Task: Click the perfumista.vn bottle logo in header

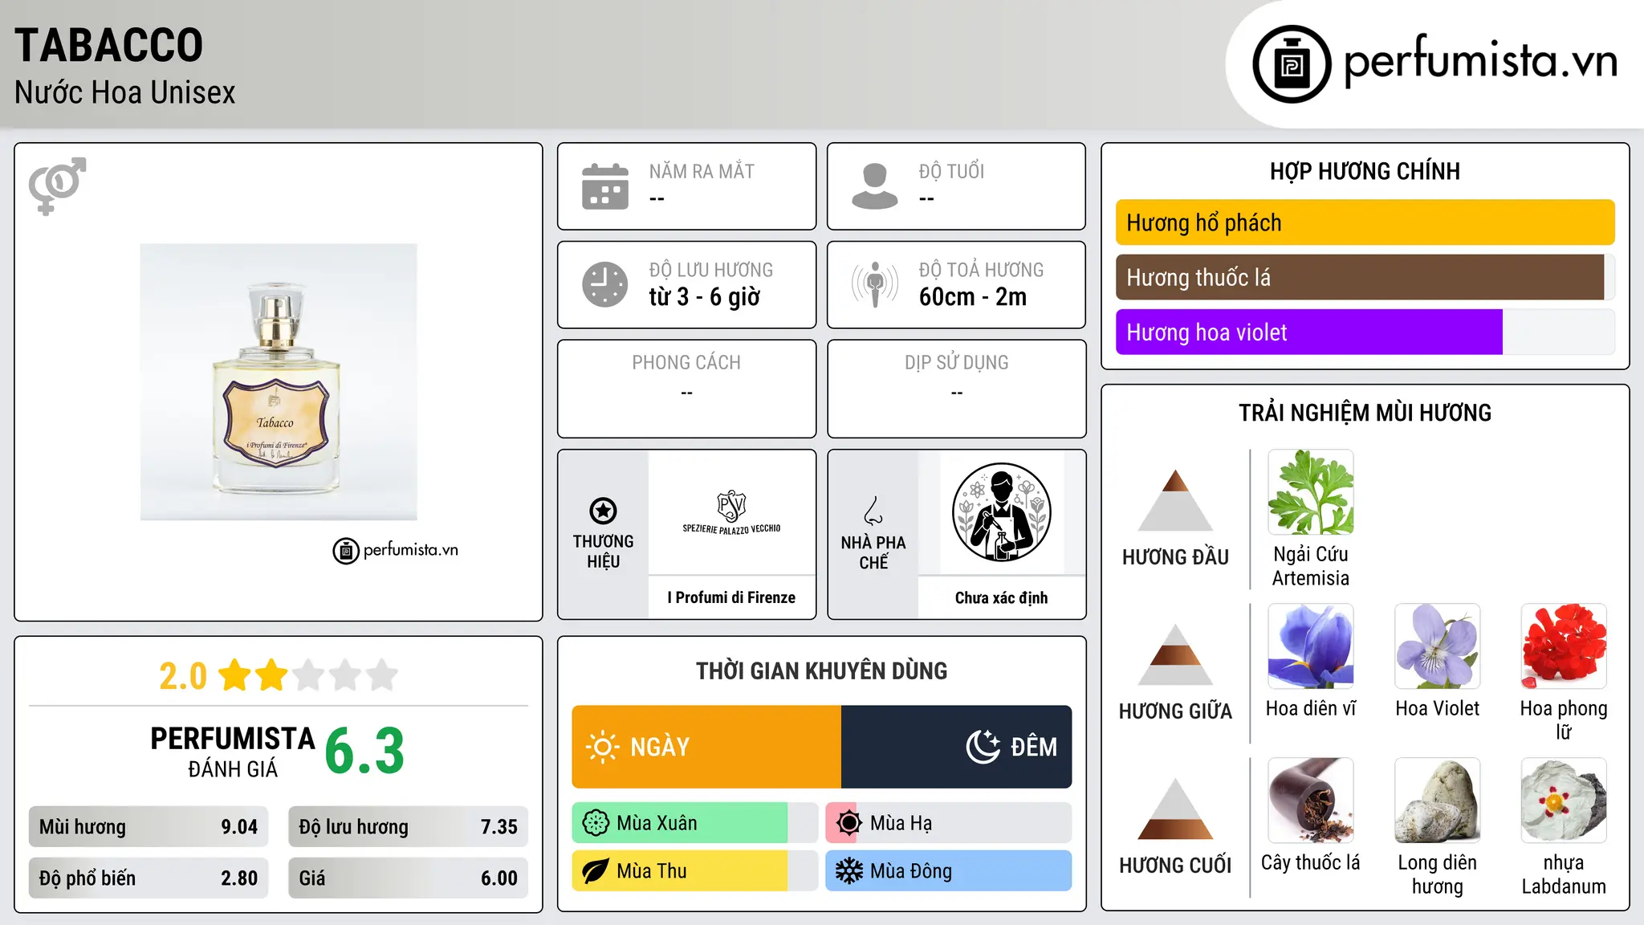Action: coord(1292,64)
